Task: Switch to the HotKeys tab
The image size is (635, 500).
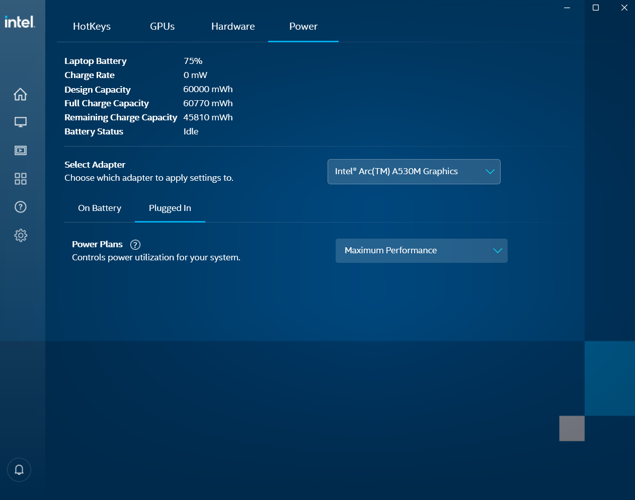Action: (x=92, y=27)
